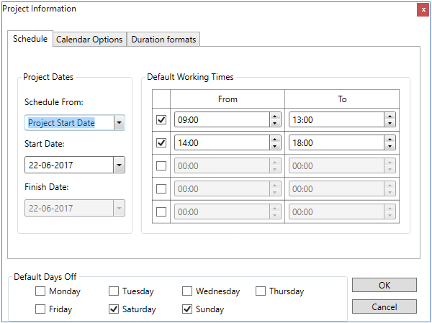
Task: Switch to the Calendar Options tab
Action: point(89,40)
